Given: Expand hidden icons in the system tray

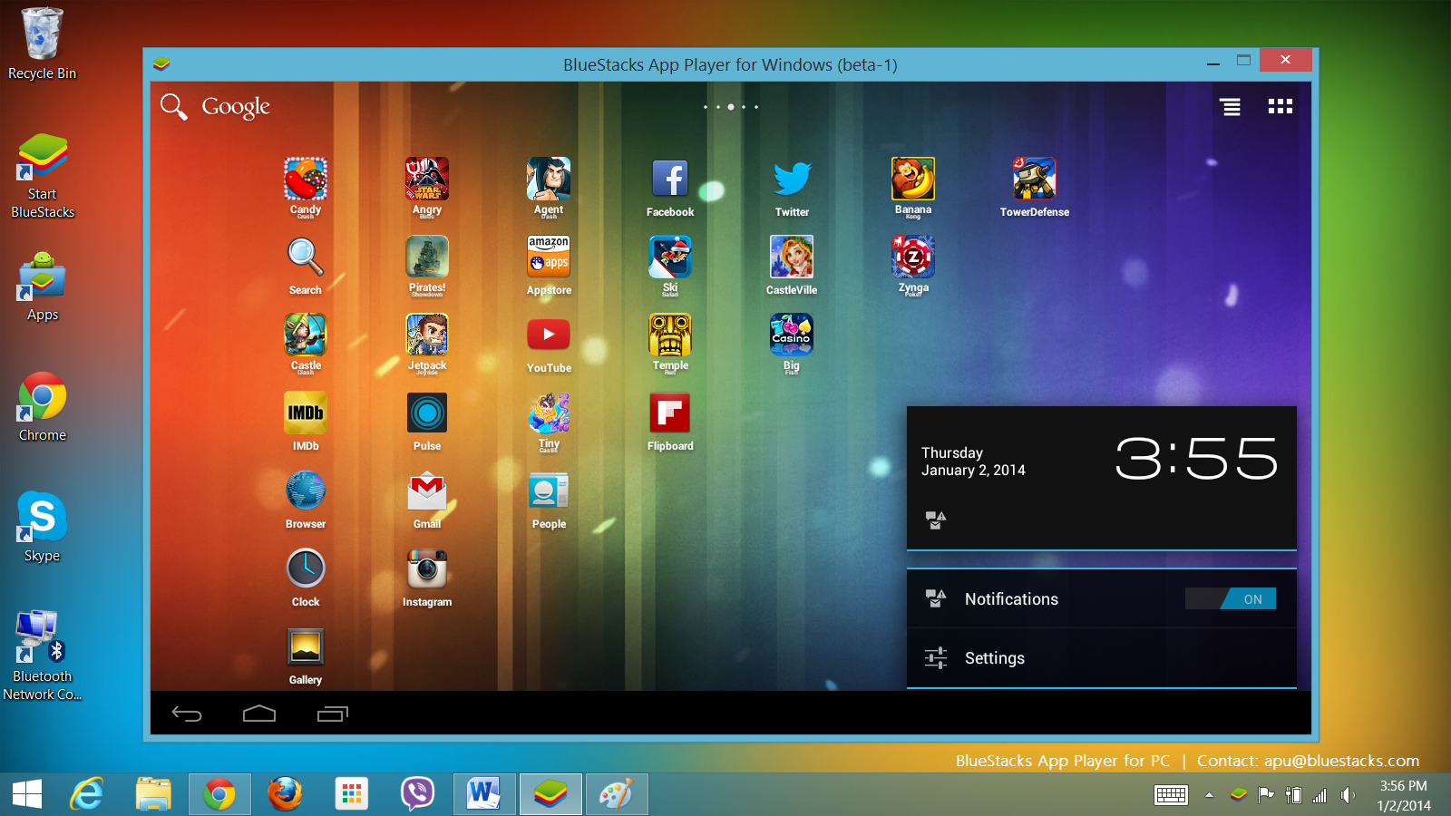Looking at the screenshot, I should (x=1210, y=794).
